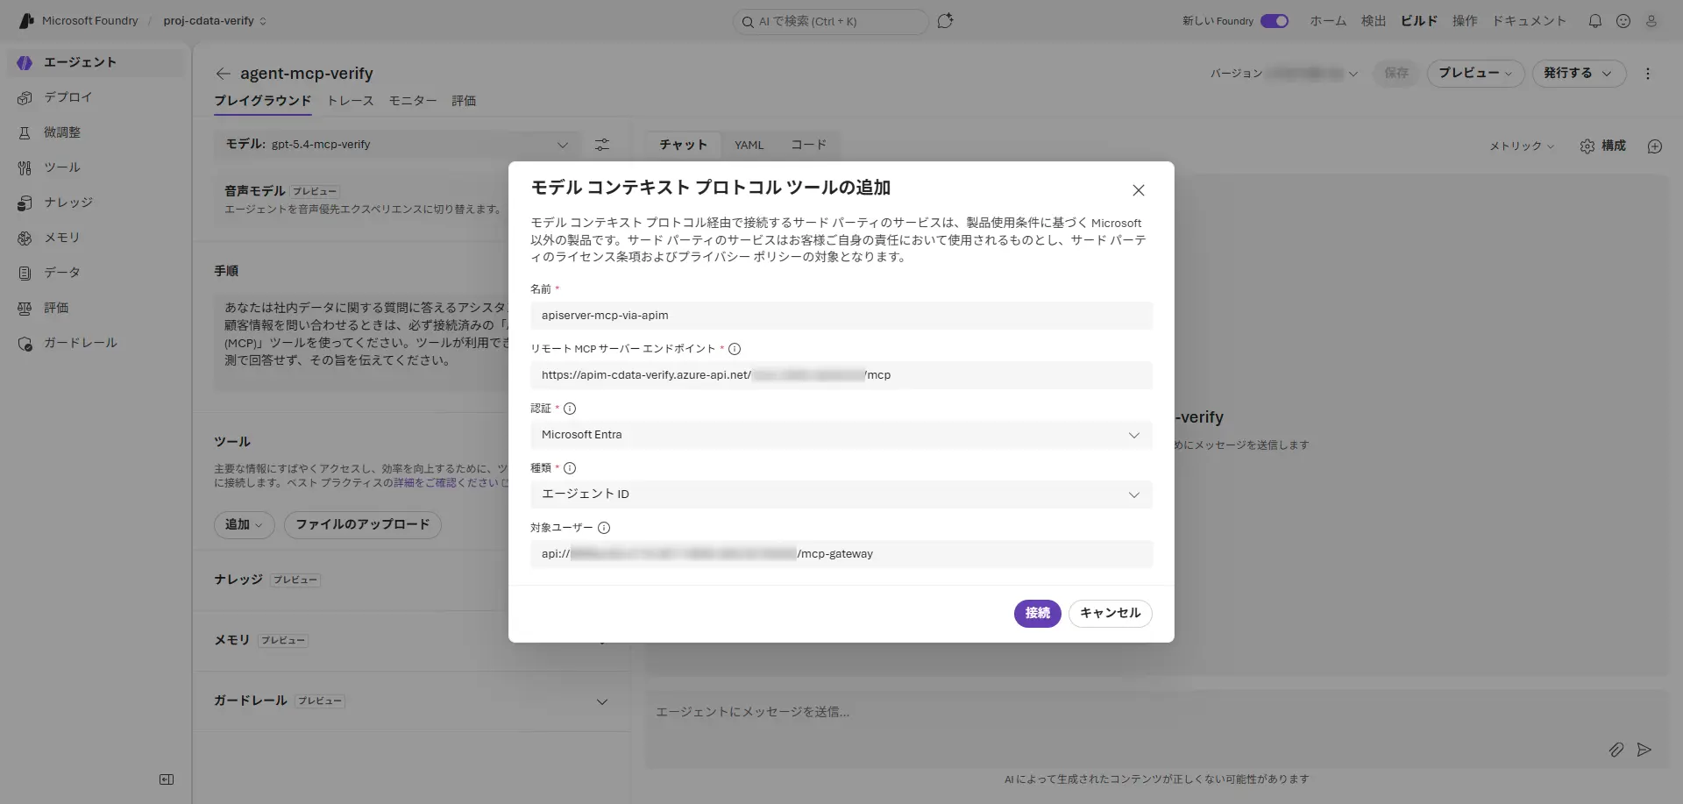Open the 追加 tool dropdown
Viewport: 1683px width, 804px height.
(244, 525)
